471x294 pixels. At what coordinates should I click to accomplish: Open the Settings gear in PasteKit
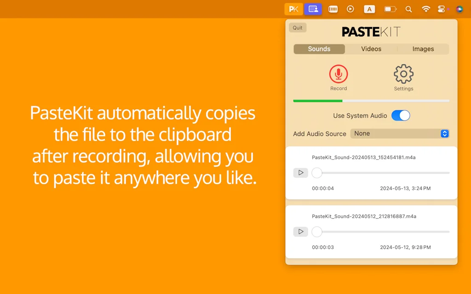403,74
